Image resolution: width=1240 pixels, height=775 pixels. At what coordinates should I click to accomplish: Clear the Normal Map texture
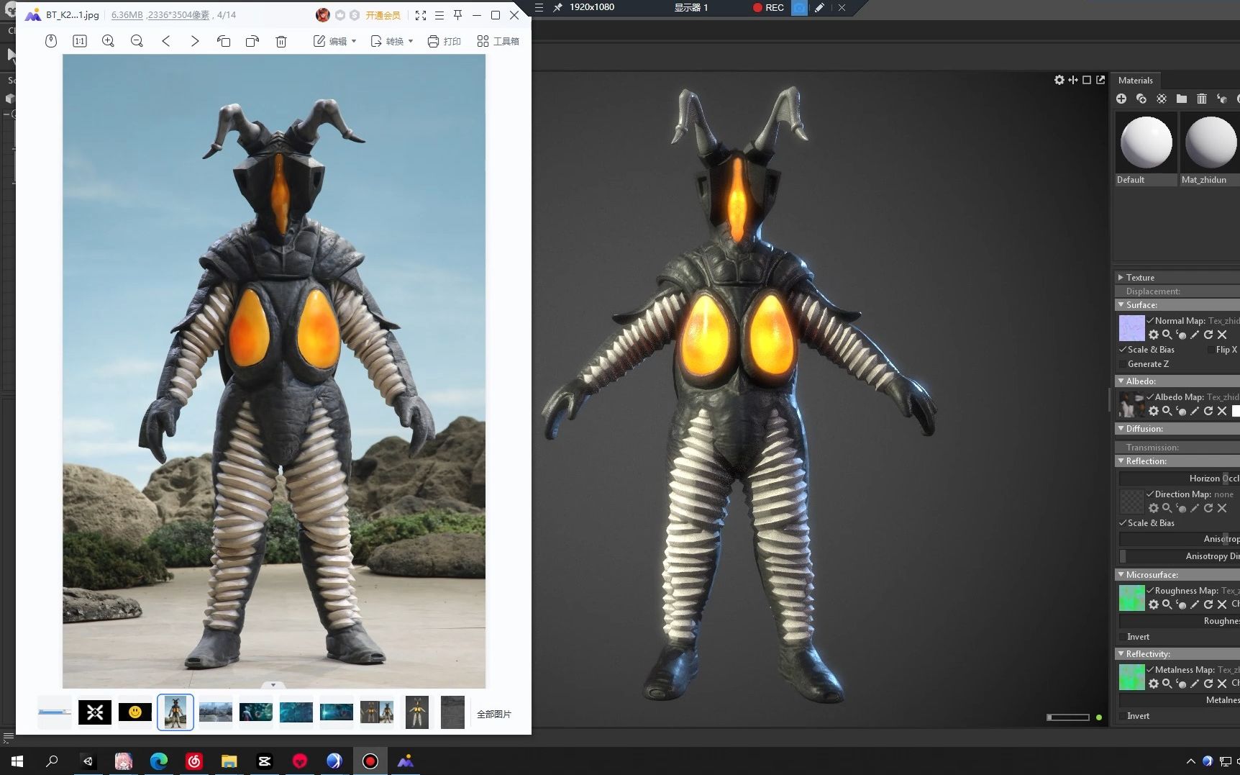coord(1222,335)
